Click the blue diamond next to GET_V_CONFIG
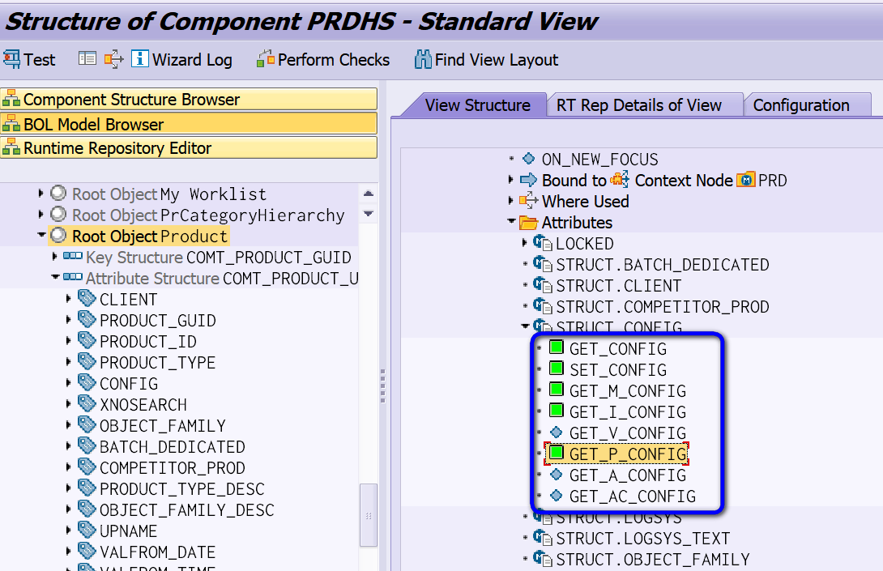 click(x=557, y=433)
